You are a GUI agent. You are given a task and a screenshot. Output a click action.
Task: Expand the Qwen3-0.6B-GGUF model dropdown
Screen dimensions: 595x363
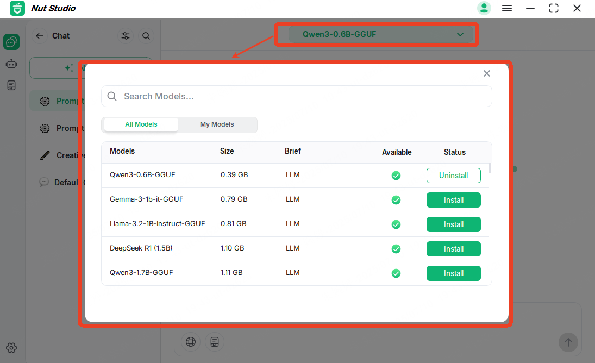(381, 35)
